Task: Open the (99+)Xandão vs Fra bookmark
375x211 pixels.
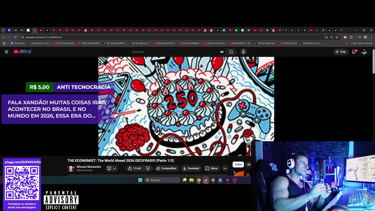Action: (x=310, y=43)
